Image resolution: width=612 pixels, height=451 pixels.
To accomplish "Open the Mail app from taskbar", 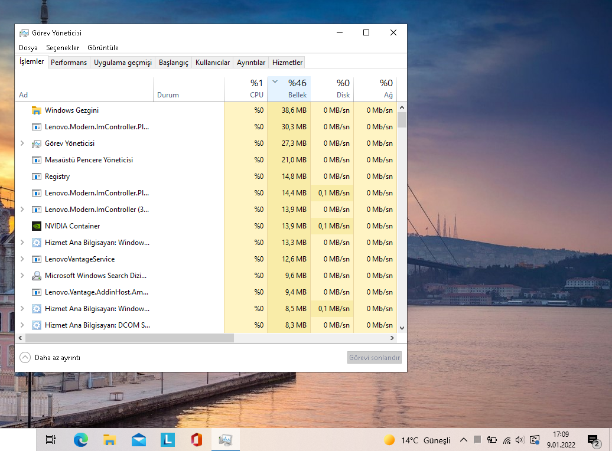I will pos(139,440).
